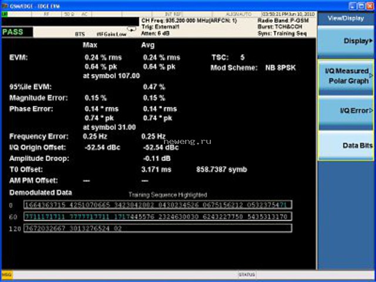Choose the Data Bits view
This screenshot has width=376, height=282.
click(345, 146)
